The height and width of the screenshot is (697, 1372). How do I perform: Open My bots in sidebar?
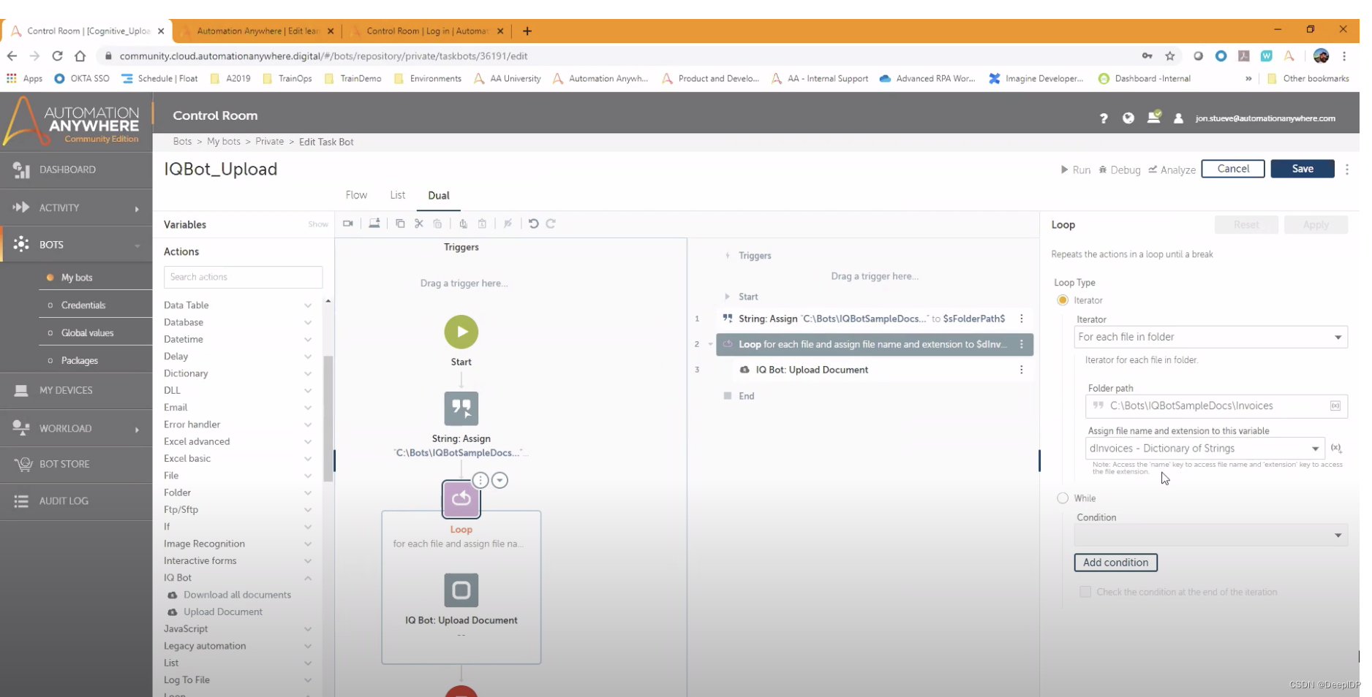click(77, 278)
